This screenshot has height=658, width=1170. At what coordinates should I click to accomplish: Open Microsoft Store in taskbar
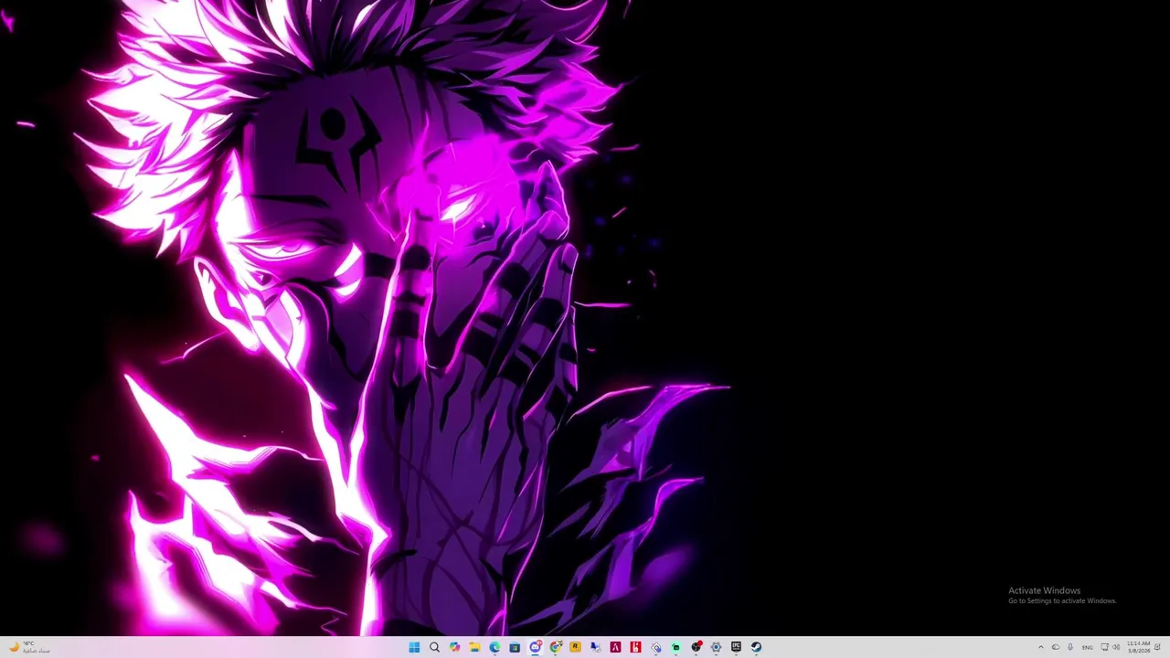515,647
